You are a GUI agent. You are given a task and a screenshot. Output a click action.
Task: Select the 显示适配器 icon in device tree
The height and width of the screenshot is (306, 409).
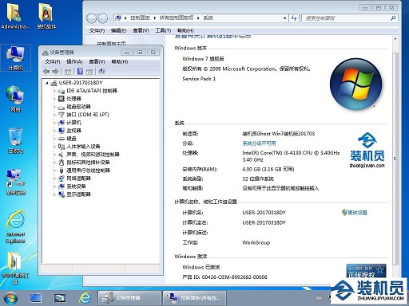tap(62, 194)
